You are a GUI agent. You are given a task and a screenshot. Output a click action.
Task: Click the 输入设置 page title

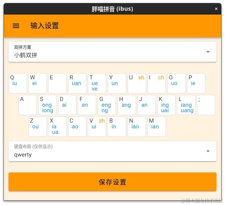pos(45,26)
